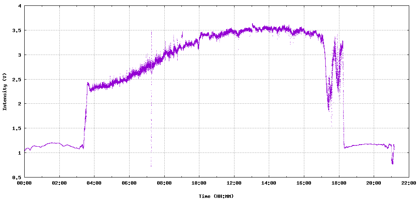The width and height of the screenshot is (418, 200).
Task: Click the x-axis tick label 16:00
Action: 304,183
